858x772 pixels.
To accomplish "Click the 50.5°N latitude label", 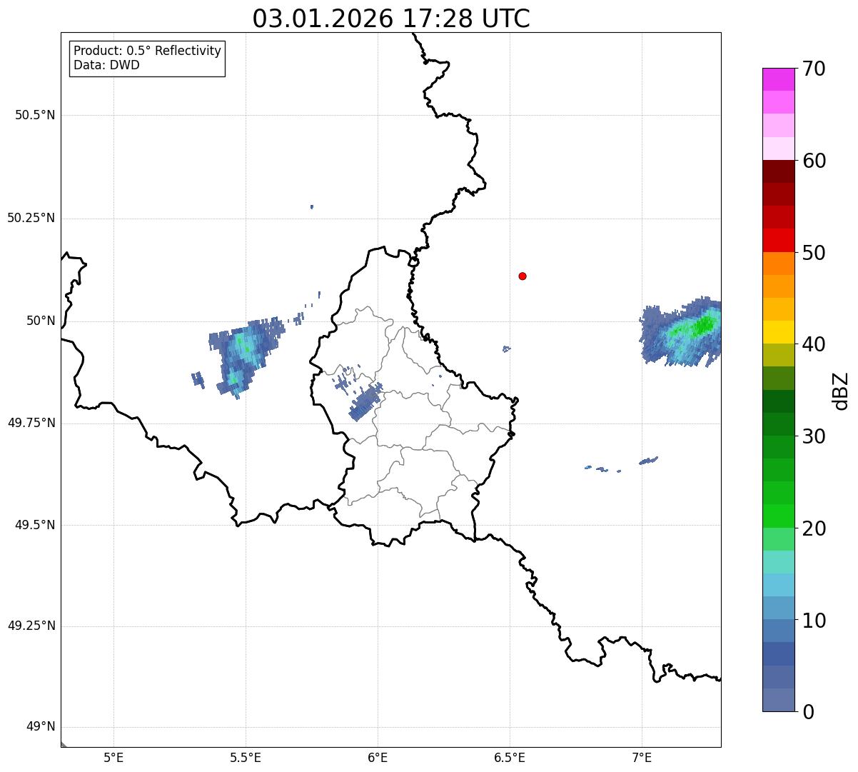I will [x=35, y=115].
